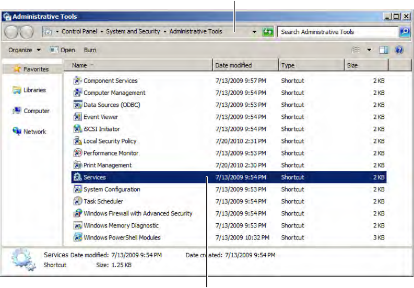Screen dimensions: 414x288
Task: Click the Event Viewer shortcut icon
Action: pyautogui.click(x=78, y=117)
